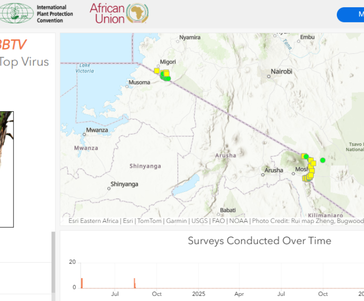Viewport: 364px width, 301px height.
Task: Click the African Union logo
Action: 119,13
